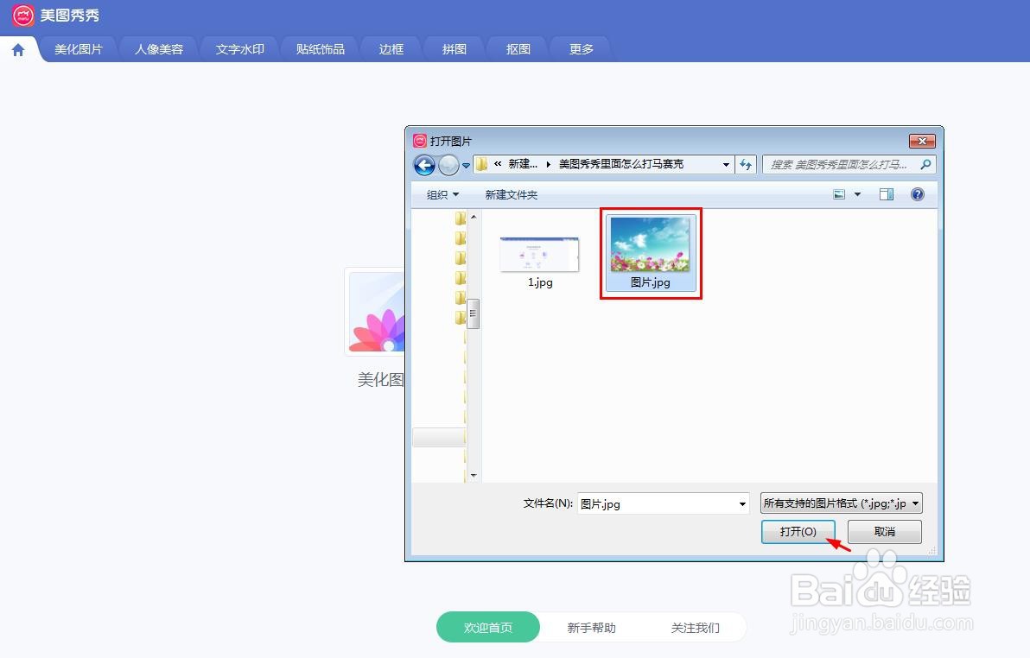Expand the 组织 (Organize) dropdown
The image size is (1030, 658).
(441, 194)
